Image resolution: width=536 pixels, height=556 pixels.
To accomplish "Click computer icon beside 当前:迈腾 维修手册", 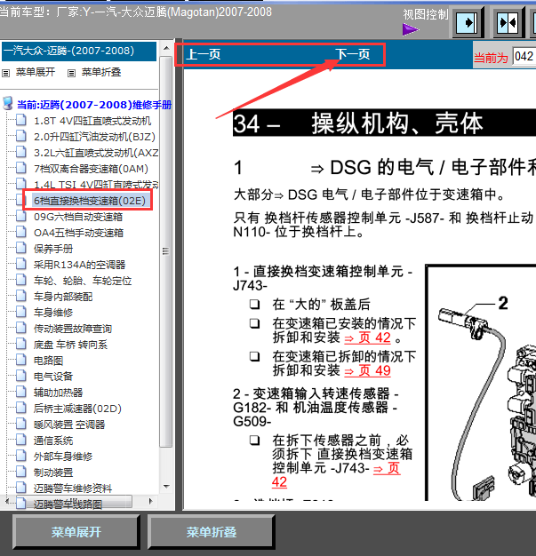I will click(x=8, y=103).
